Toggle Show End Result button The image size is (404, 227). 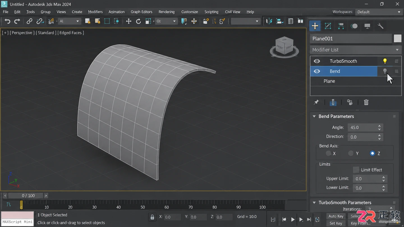pos(333,102)
